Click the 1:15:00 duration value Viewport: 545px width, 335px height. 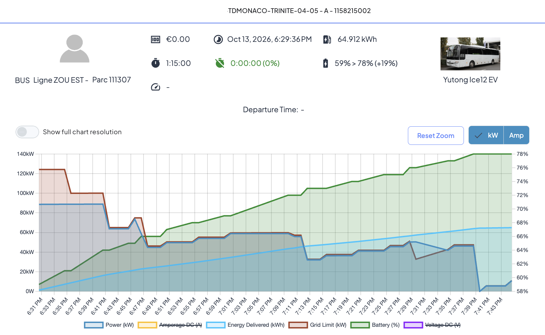coord(178,63)
